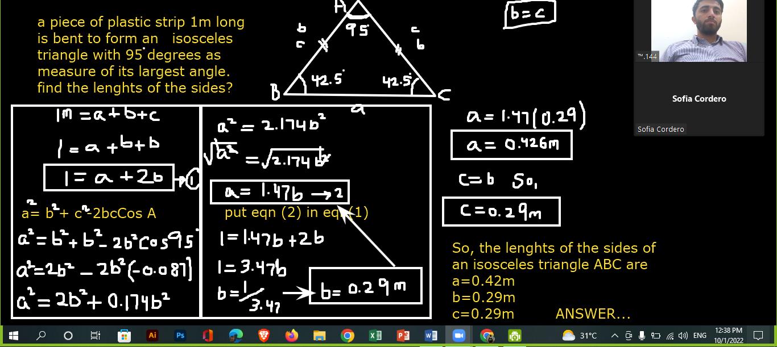The image size is (777, 347).
Task: Open the Brave browser taskbar icon
Action: click(263, 336)
